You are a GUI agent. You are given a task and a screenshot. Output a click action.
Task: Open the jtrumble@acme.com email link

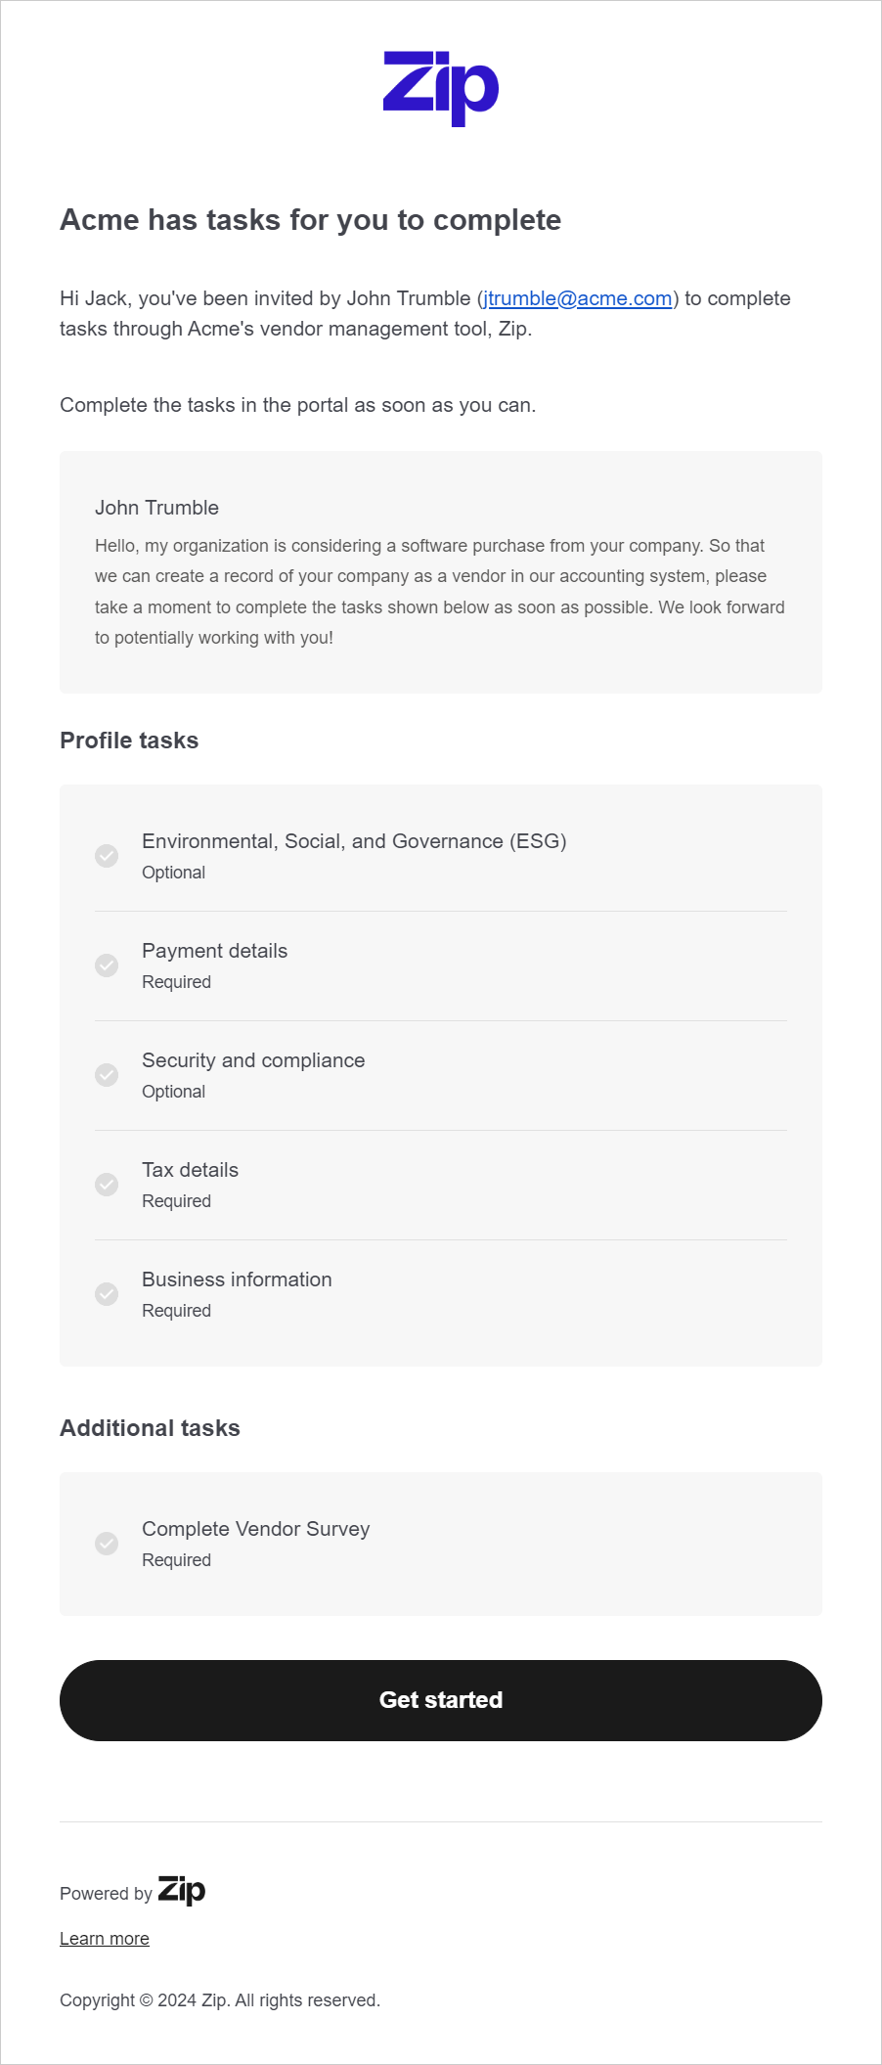click(578, 298)
